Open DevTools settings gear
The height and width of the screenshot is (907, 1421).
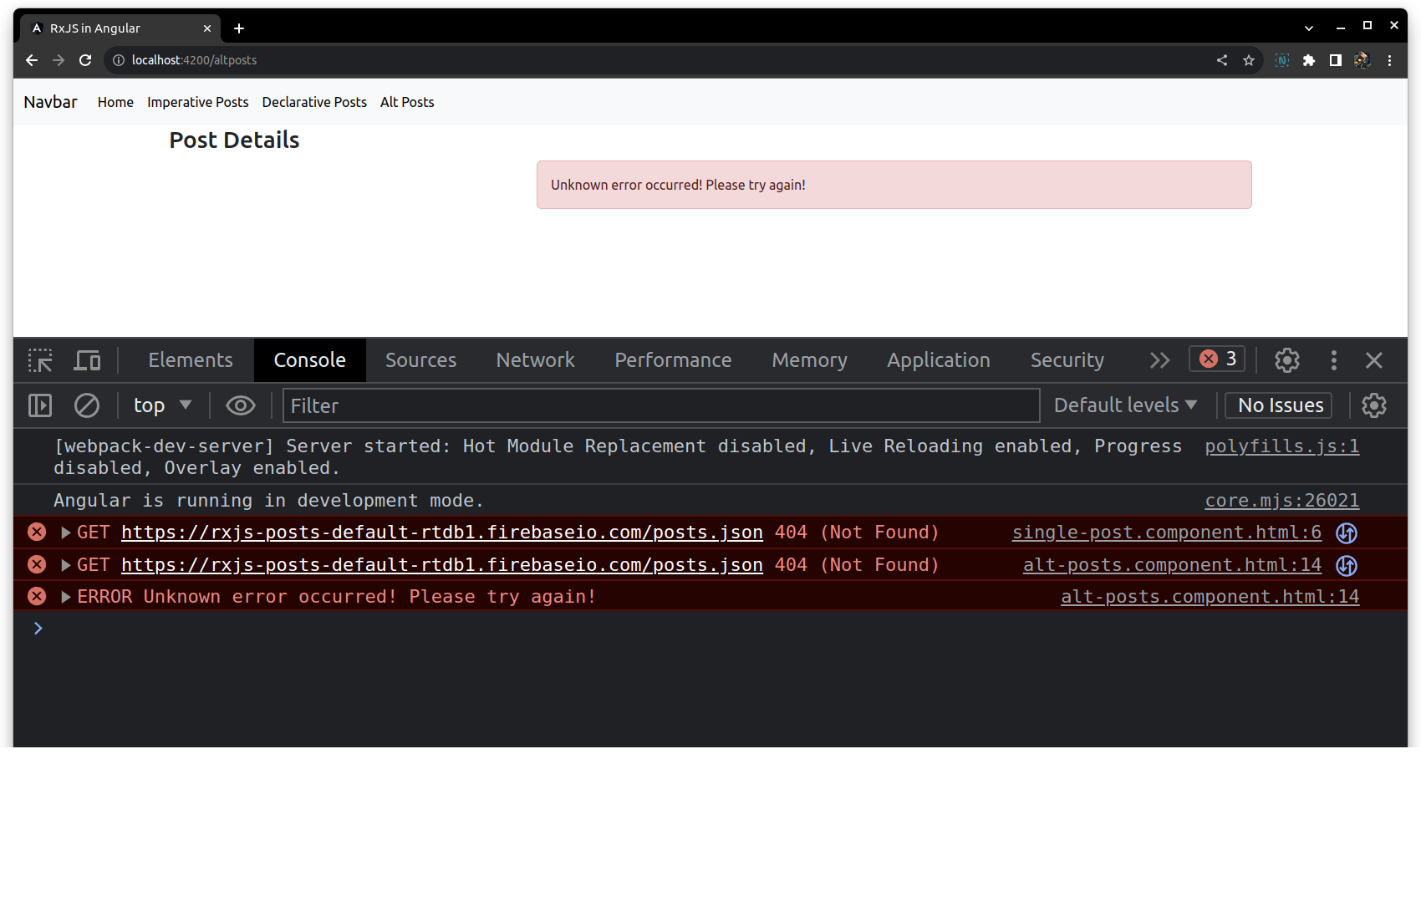tap(1286, 360)
